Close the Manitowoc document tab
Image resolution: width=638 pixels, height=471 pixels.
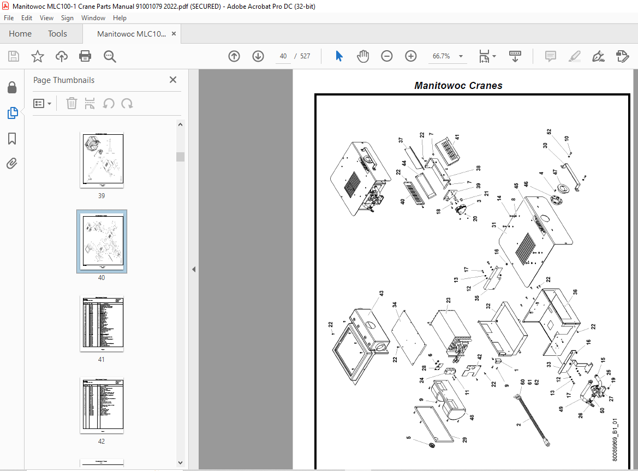click(x=174, y=34)
